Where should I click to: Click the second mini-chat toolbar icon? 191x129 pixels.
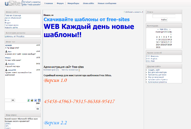pyautogui.click(x=32, y=100)
